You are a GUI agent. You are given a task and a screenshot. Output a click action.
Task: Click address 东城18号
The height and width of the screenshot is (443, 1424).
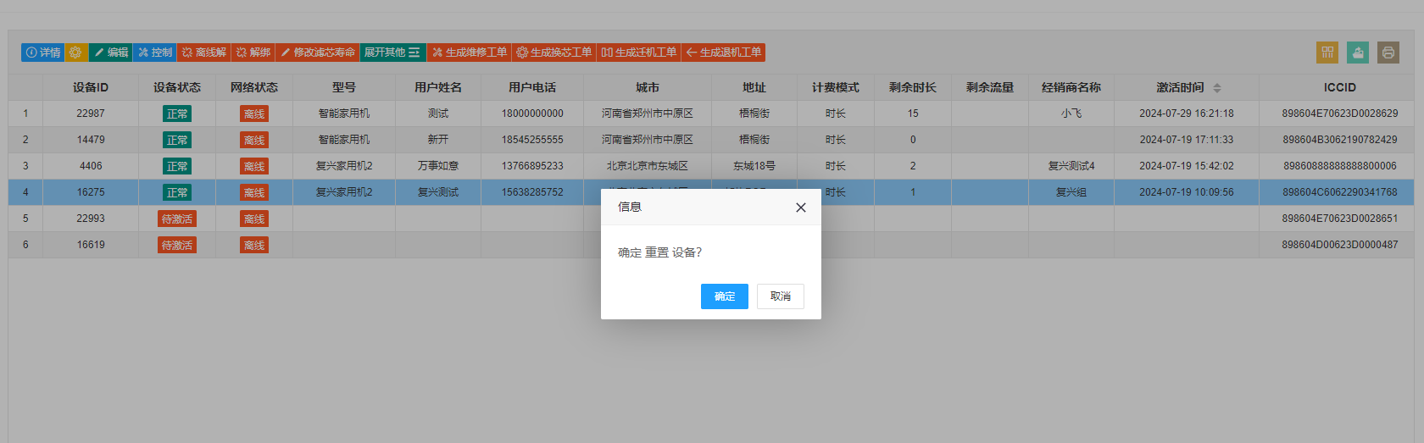pos(754,166)
